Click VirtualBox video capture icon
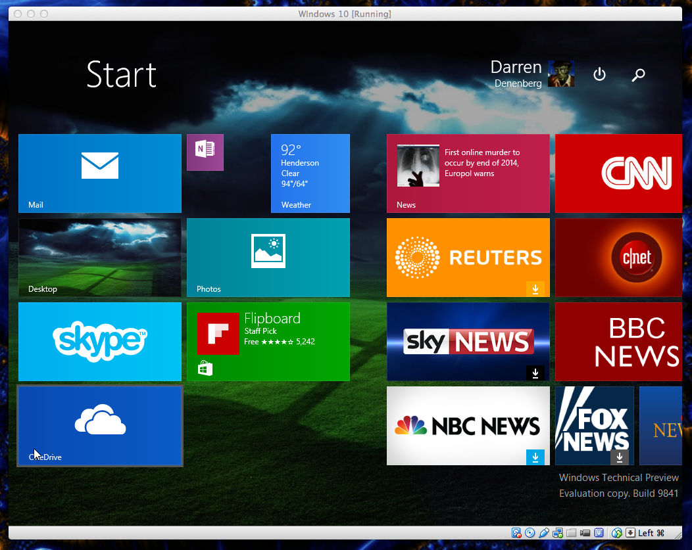The image size is (692, 550). pyautogui.click(x=585, y=533)
